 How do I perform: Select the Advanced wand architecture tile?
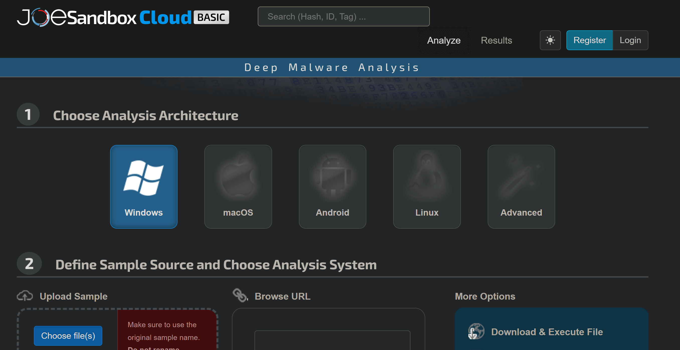tap(521, 187)
